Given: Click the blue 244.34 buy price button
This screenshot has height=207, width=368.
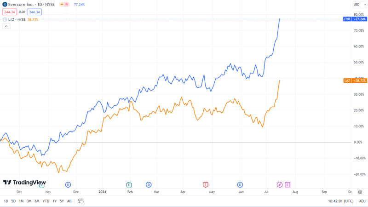Looking at the screenshot, I should [34, 12].
